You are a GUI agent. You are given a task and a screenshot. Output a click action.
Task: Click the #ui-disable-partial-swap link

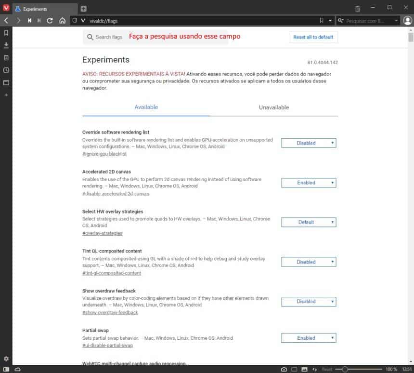coord(107,346)
